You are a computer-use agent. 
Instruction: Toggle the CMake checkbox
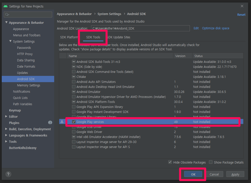(x=74, y=77)
